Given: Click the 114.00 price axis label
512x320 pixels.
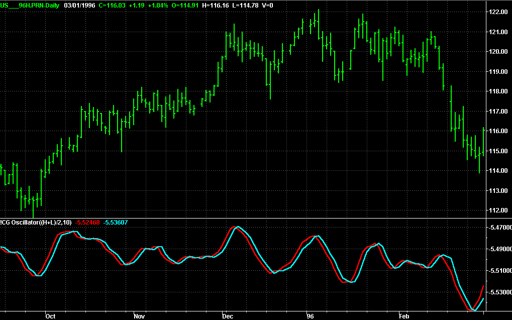Looking at the screenshot, I should [x=498, y=171].
